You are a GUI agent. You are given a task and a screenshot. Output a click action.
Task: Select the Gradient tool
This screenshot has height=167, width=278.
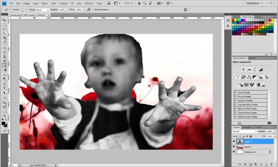click(x=4, y=70)
